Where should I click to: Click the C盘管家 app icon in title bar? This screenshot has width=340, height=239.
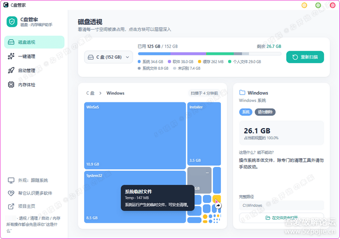point(6,5)
